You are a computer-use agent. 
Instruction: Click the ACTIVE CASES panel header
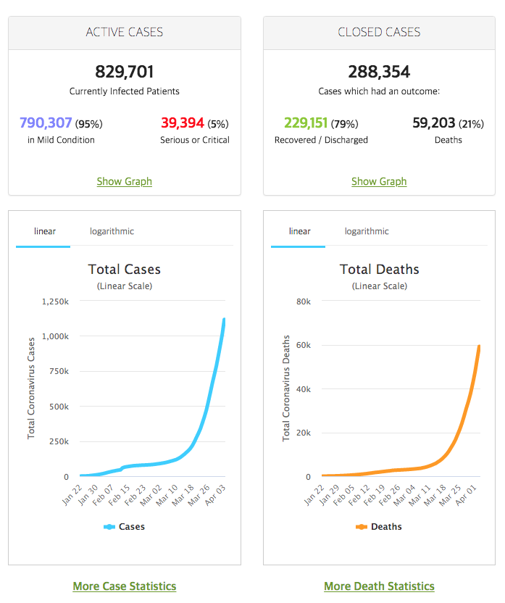click(125, 33)
